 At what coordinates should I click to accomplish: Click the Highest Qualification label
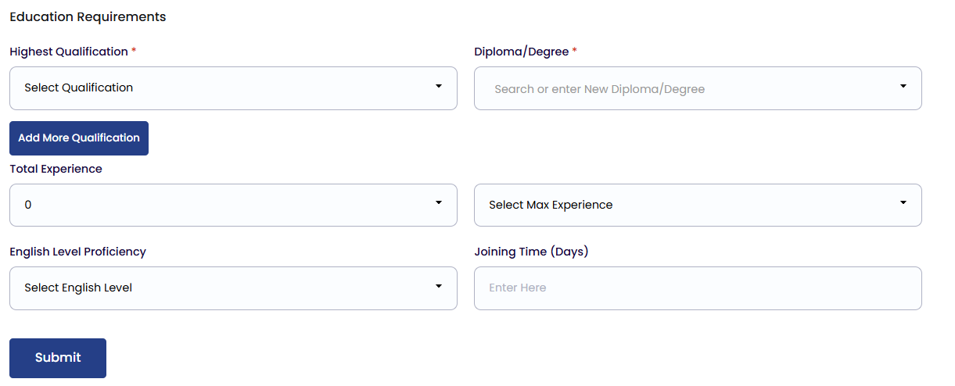(x=69, y=52)
